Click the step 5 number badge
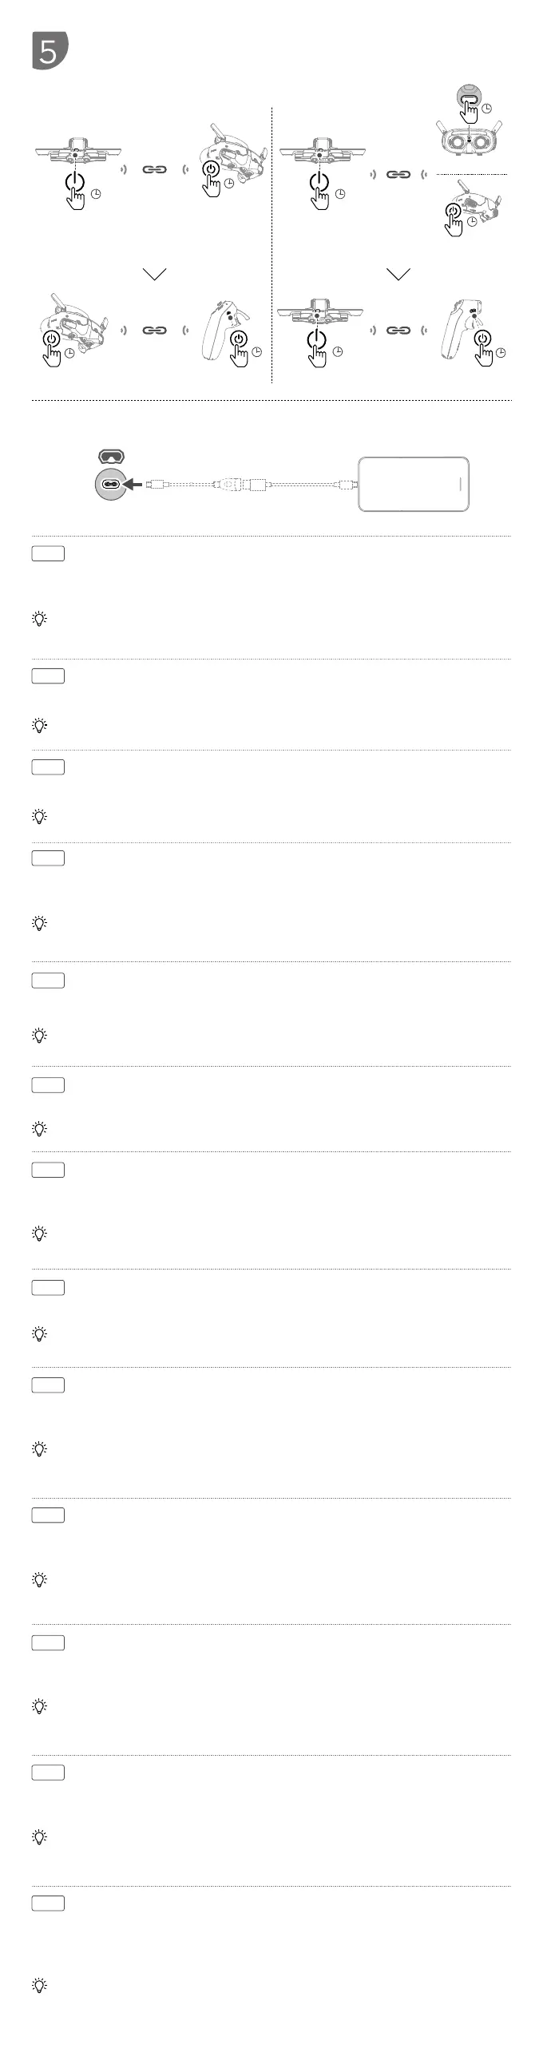 pyautogui.click(x=50, y=51)
